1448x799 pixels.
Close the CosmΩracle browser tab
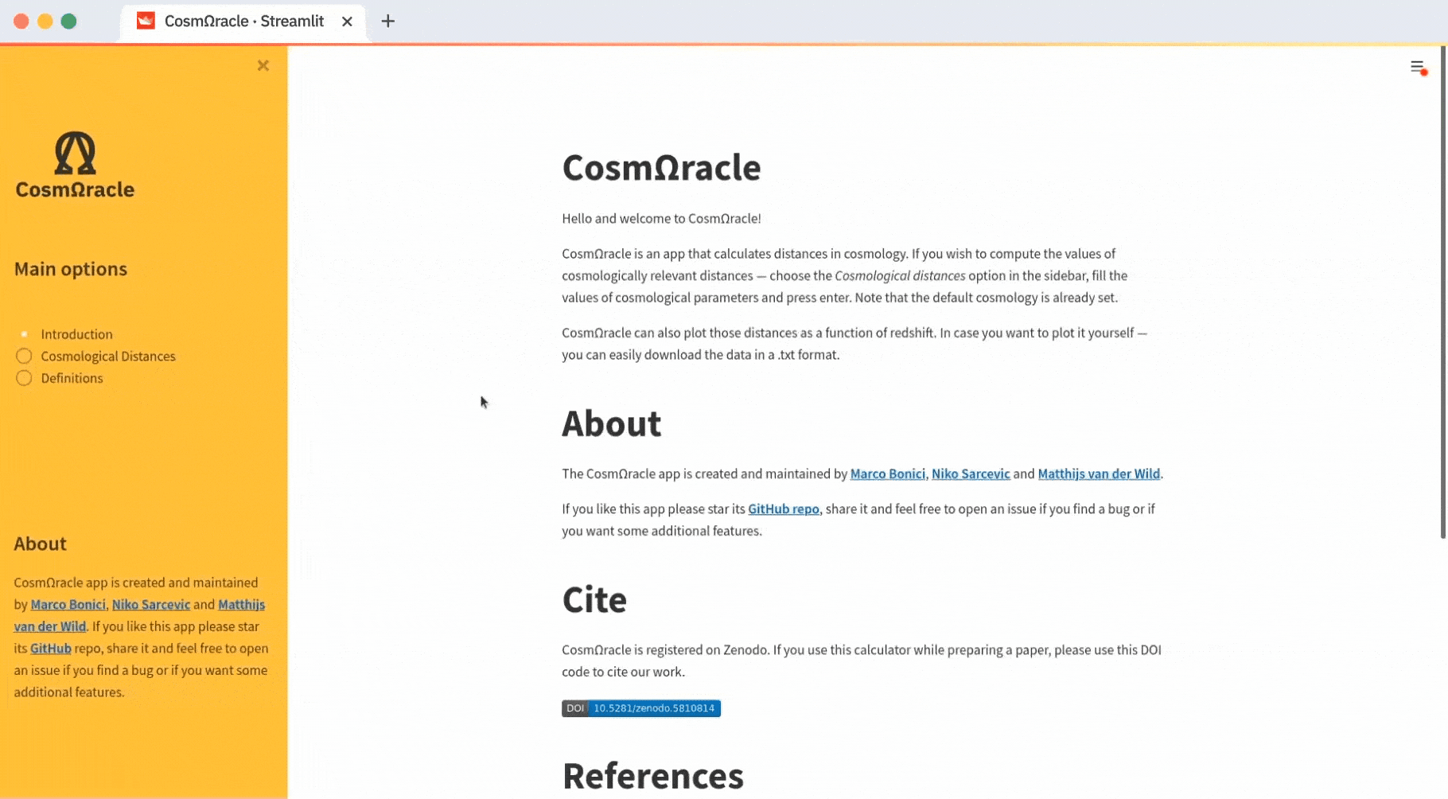pos(347,21)
